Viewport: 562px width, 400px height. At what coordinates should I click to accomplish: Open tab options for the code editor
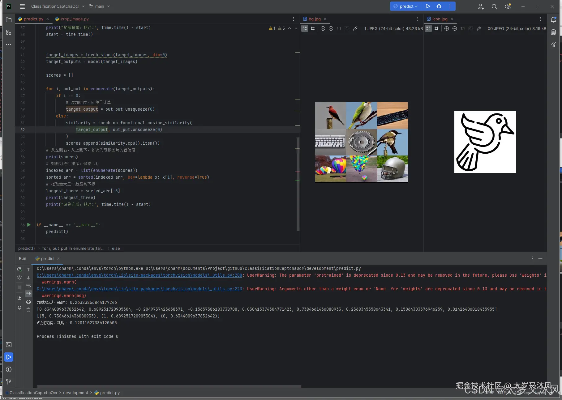(x=294, y=19)
